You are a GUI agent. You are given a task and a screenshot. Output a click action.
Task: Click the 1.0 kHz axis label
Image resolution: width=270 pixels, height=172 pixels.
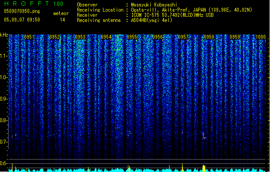(3, 77)
